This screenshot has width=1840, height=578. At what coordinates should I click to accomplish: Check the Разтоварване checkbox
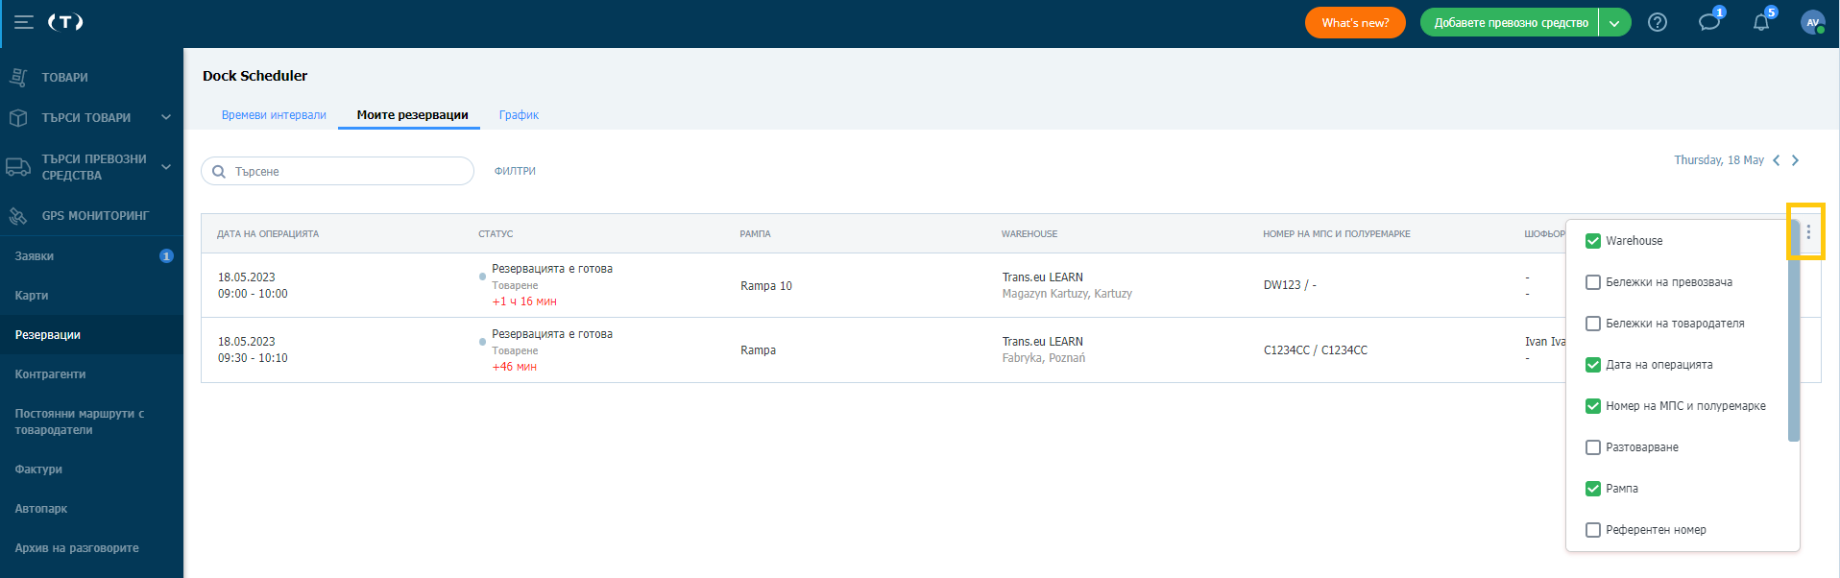pos(1593,447)
